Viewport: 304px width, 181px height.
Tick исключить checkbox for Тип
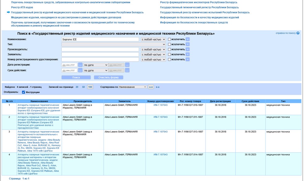click(x=169, y=44)
